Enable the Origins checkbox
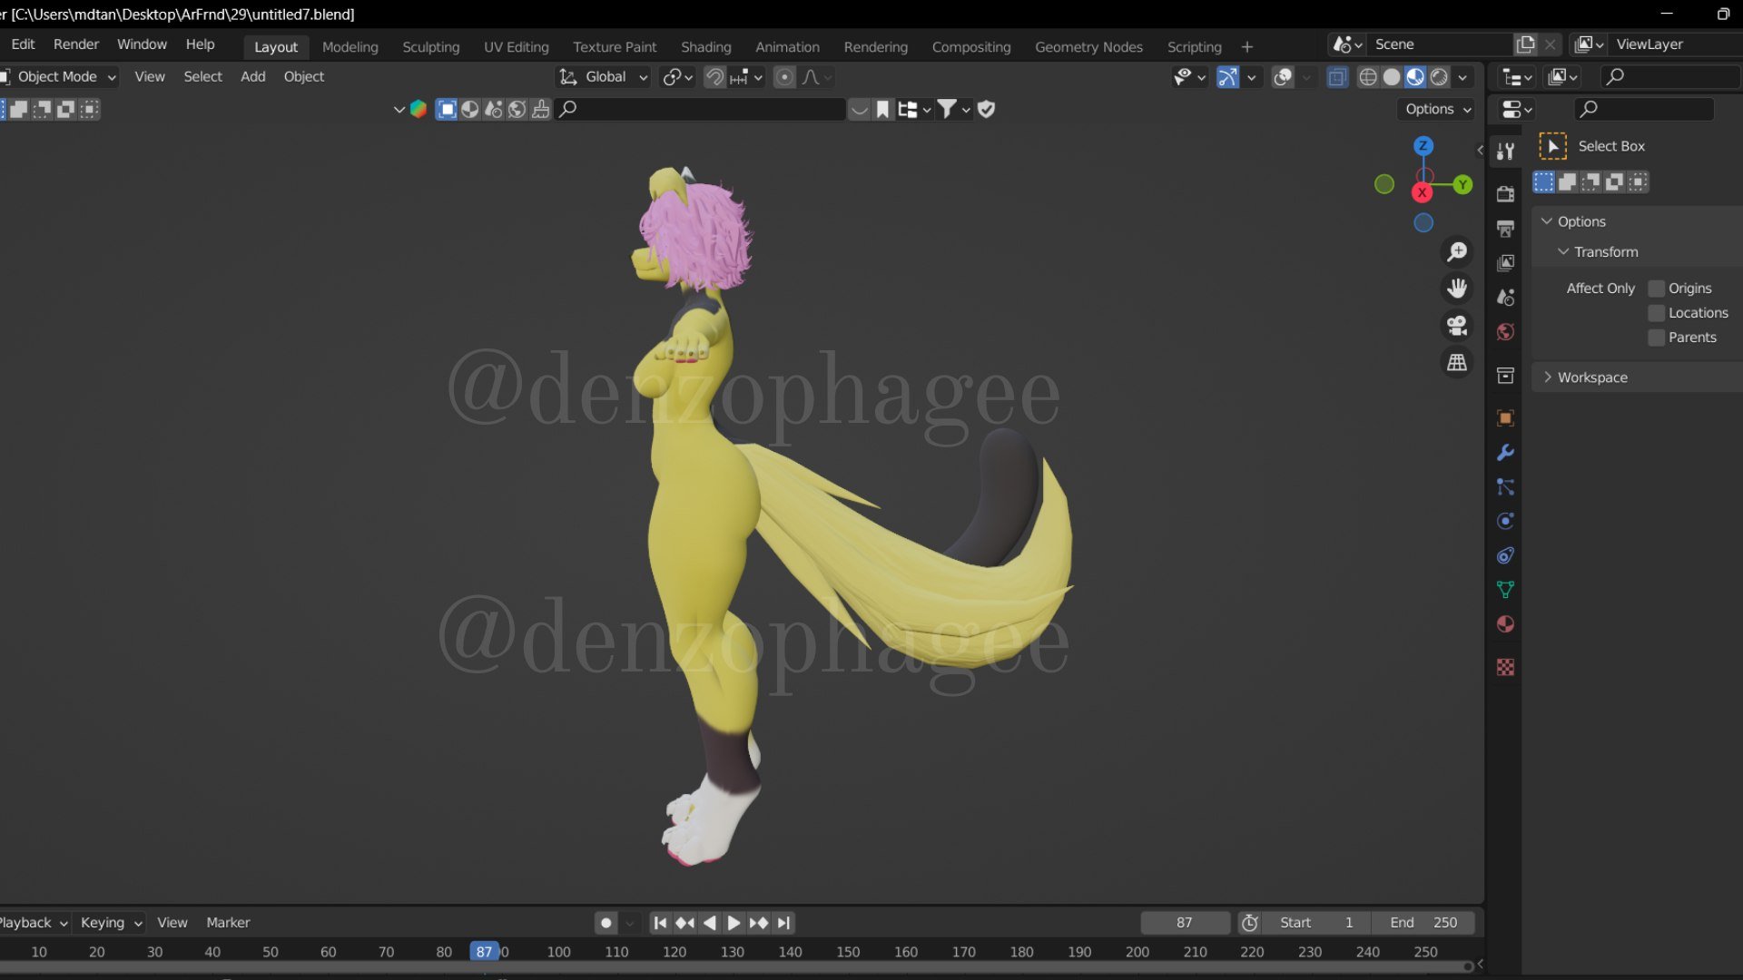Screen dimensions: 1743x980 [x=1657, y=289]
